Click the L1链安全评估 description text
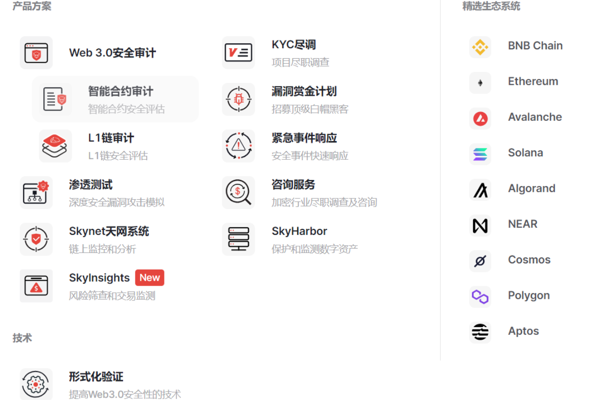Screen dimensions: 597x400 click(x=118, y=156)
